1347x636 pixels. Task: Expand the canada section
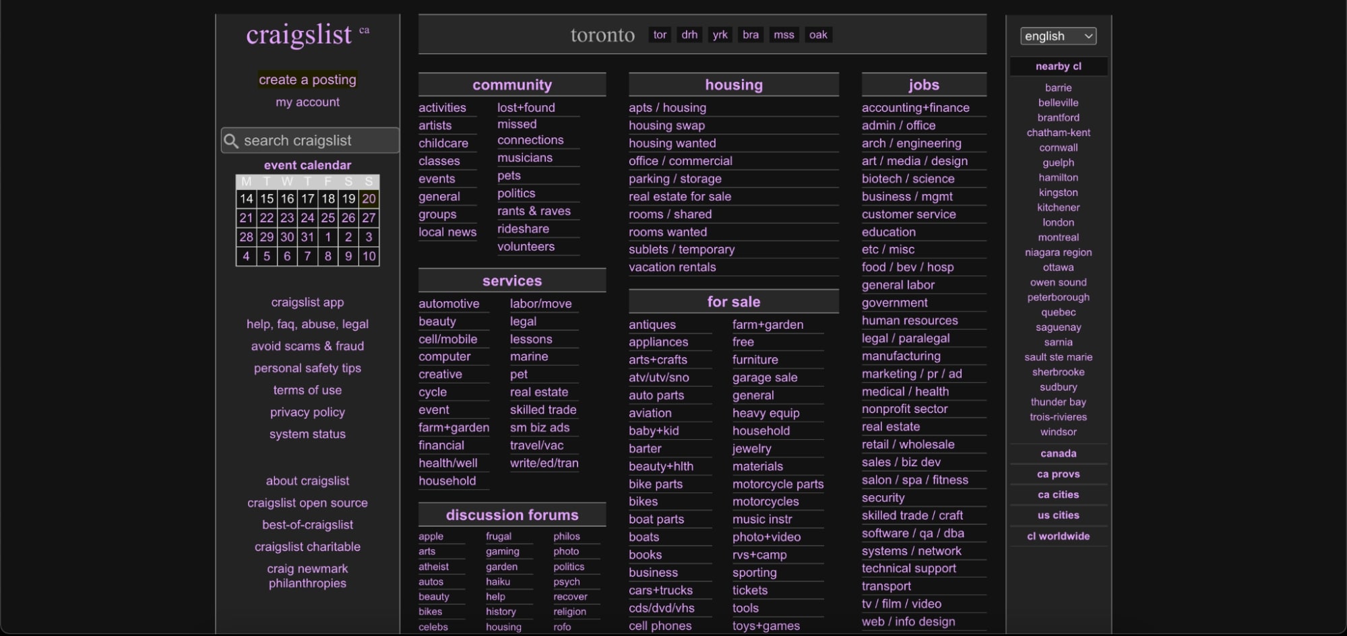tap(1058, 453)
